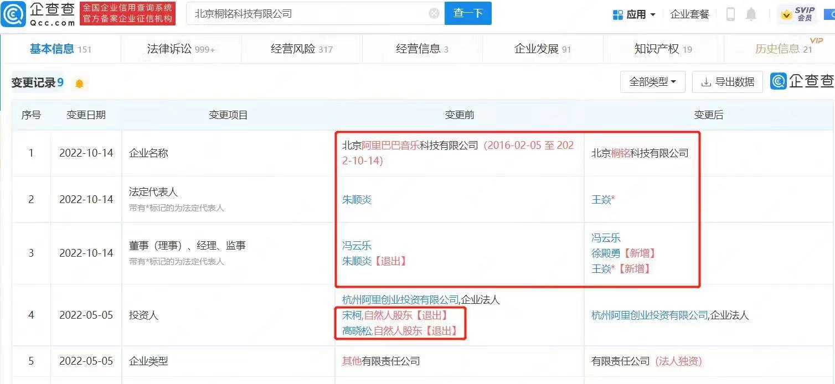Click the 导出数据 export button
The image size is (835, 384).
point(727,82)
